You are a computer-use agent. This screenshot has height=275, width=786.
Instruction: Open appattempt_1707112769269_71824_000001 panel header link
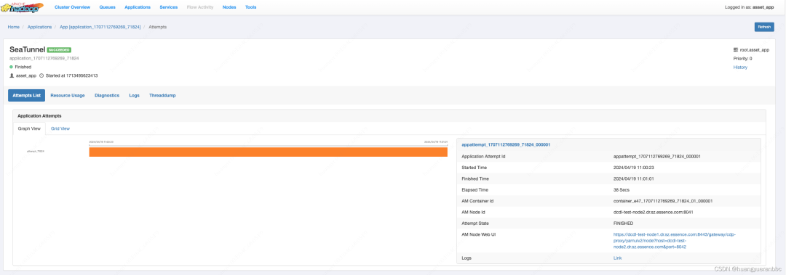(506, 144)
